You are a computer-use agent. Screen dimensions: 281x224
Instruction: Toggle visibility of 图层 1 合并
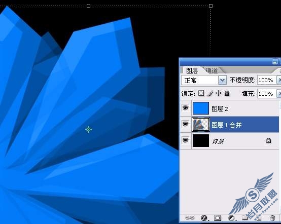click(185, 124)
